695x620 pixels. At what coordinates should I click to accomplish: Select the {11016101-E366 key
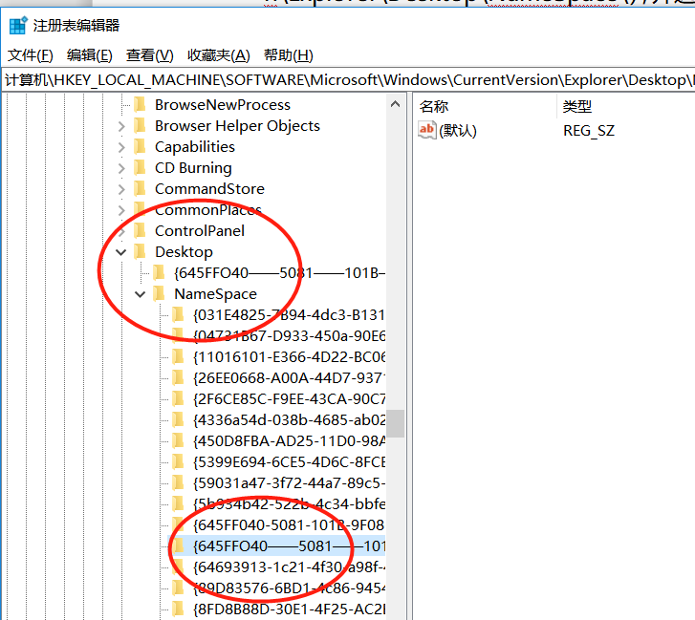(x=289, y=357)
